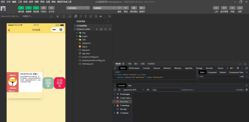Click the New Folder icon
The image size is (249, 122).
point(101,29)
